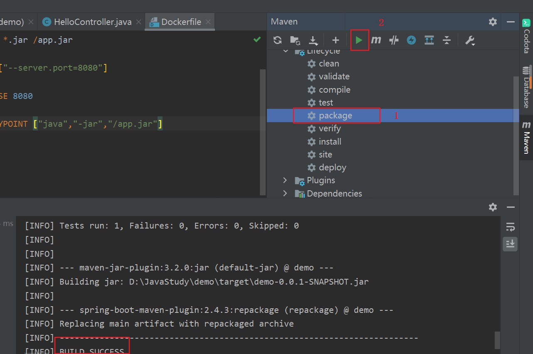Open Maven Settings wrench icon
The height and width of the screenshot is (354, 533).
click(470, 40)
